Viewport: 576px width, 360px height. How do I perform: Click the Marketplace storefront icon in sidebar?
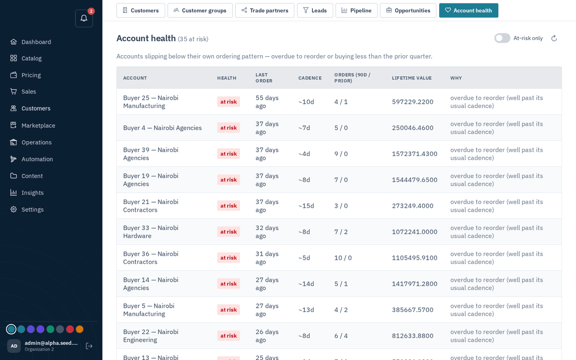coord(13,125)
